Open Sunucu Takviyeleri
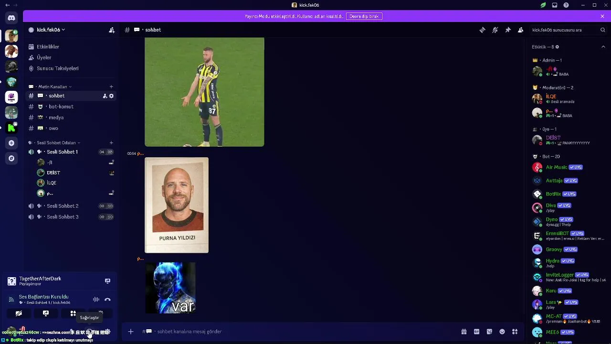The height and width of the screenshot is (344, 611). coord(71,68)
